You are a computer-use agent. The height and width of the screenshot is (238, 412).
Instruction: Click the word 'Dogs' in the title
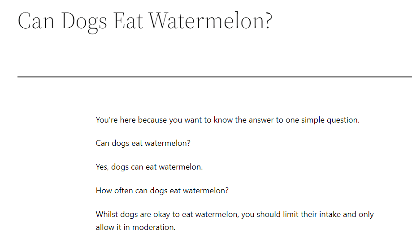pyautogui.click(x=84, y=22)
